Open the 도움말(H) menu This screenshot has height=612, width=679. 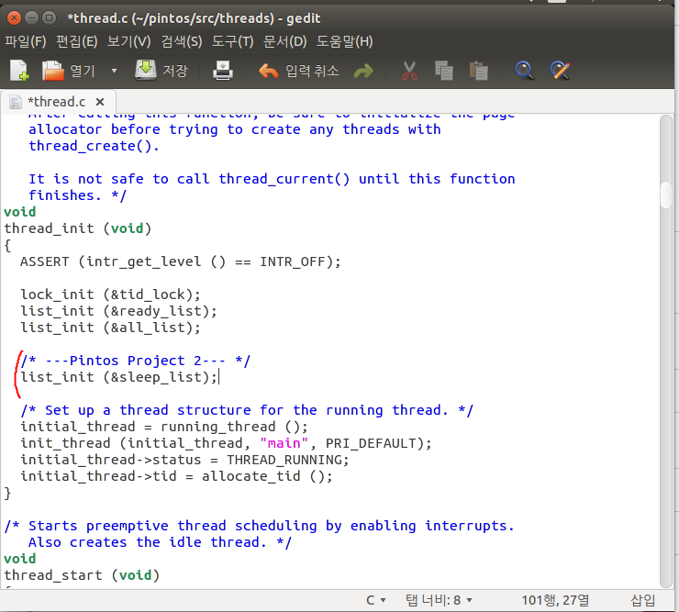point(345,41)
